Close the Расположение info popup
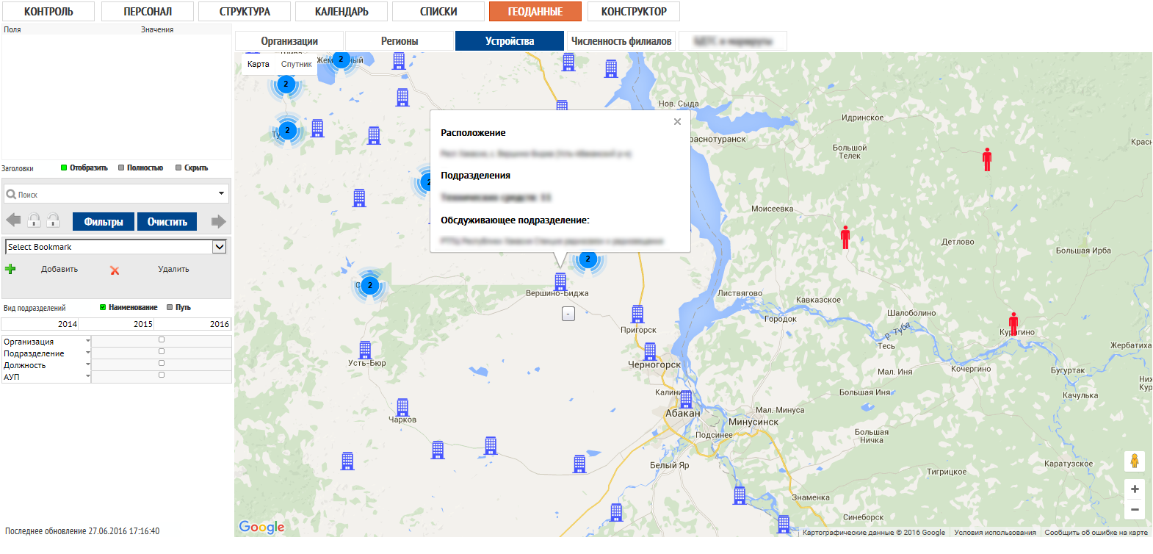This screenshot has height=554, width=1153. click(677, 122)
